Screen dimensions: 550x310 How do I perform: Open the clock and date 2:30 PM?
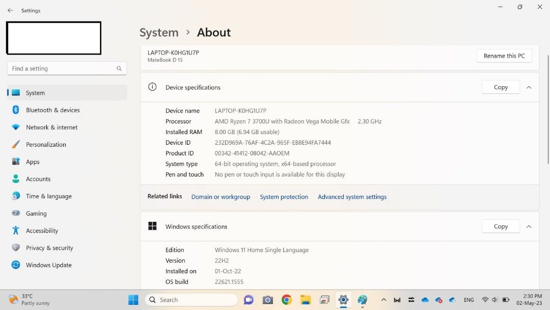[529, 299]
